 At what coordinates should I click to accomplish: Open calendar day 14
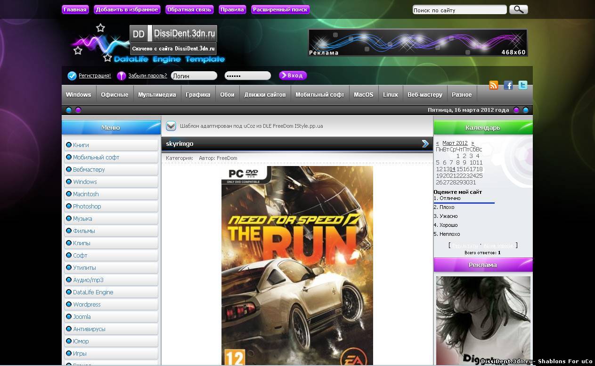pyautogui.click(x=452, y=169)
